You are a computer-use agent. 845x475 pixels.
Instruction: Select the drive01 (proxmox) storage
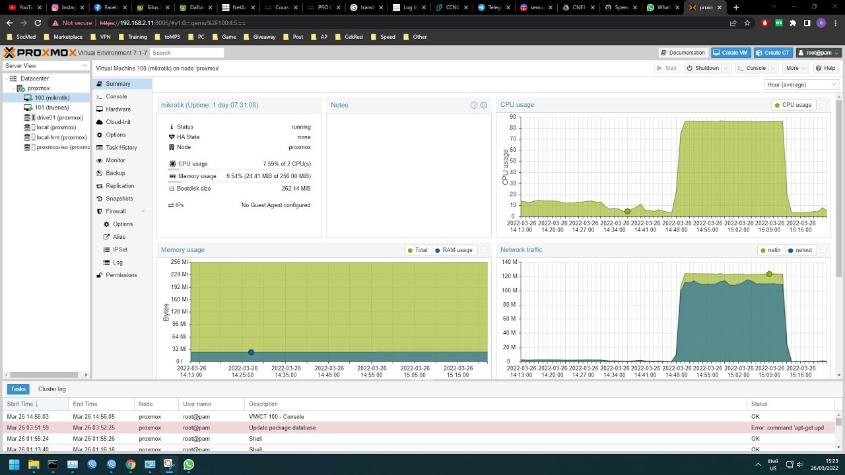(46, 117)
